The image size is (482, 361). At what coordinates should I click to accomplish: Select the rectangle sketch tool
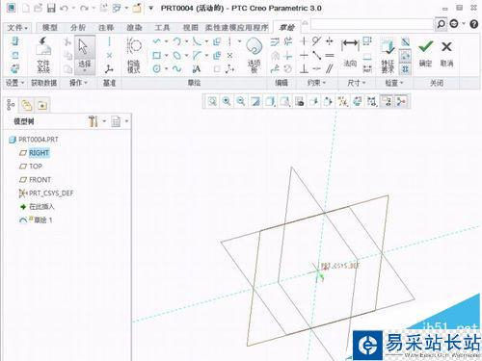(x=156, y=55)
